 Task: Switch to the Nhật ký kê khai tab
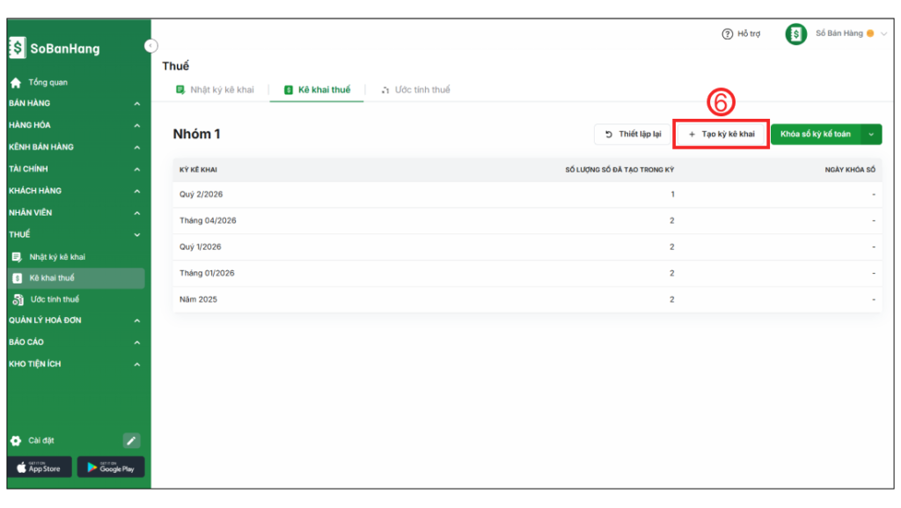(x=216, y=90)
